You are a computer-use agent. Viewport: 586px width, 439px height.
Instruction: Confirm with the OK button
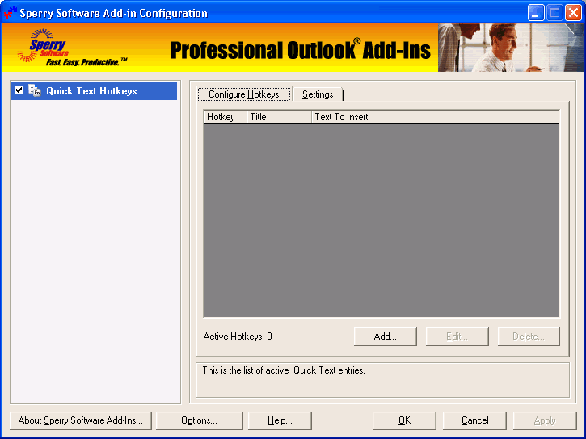coord(404,420)
